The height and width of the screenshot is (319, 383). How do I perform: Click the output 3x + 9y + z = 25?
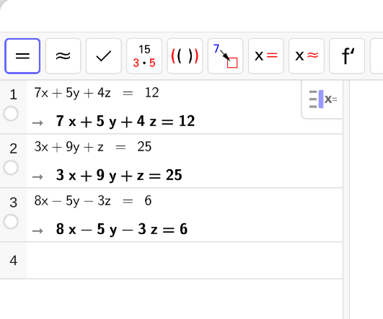tap(119, 176)
